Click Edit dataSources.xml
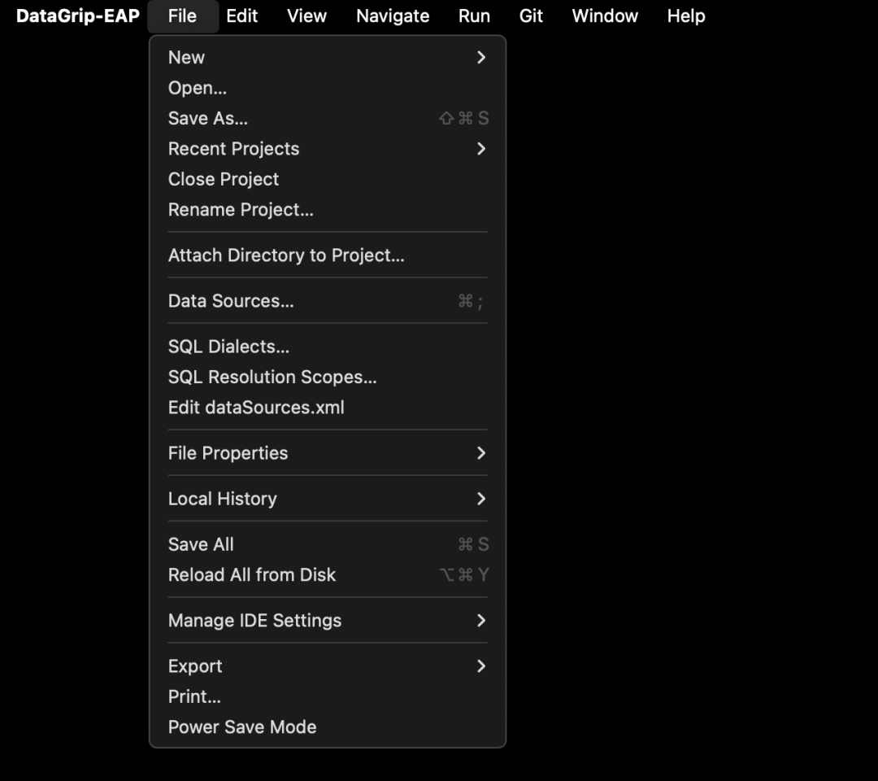The height and width of the screenshot is (781, 878). point(328,408)
